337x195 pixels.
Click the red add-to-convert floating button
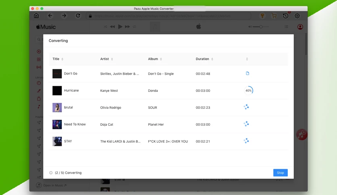[x=302, y=135]
